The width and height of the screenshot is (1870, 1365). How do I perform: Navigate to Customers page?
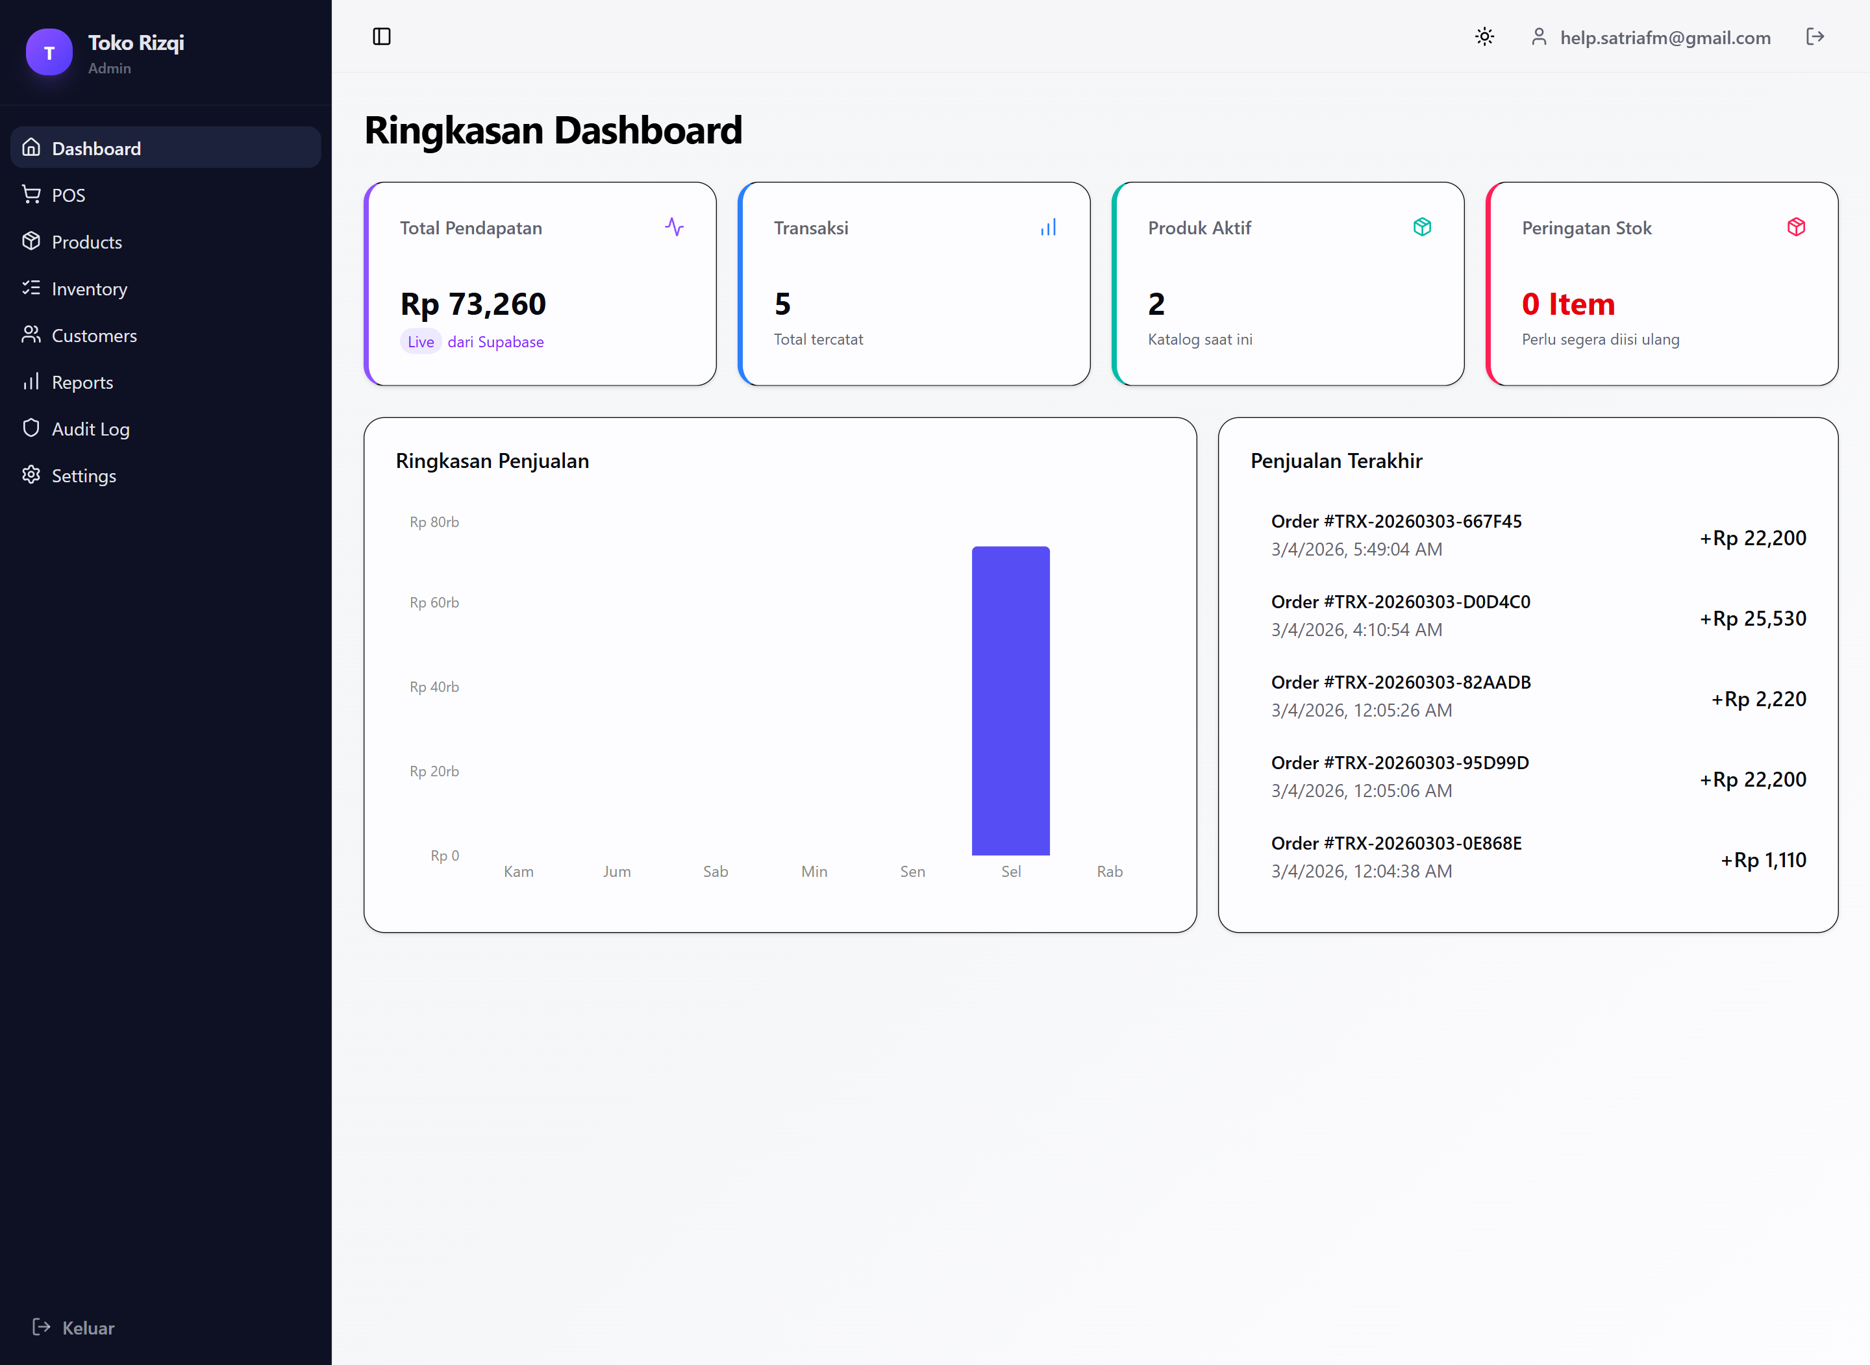93,336
